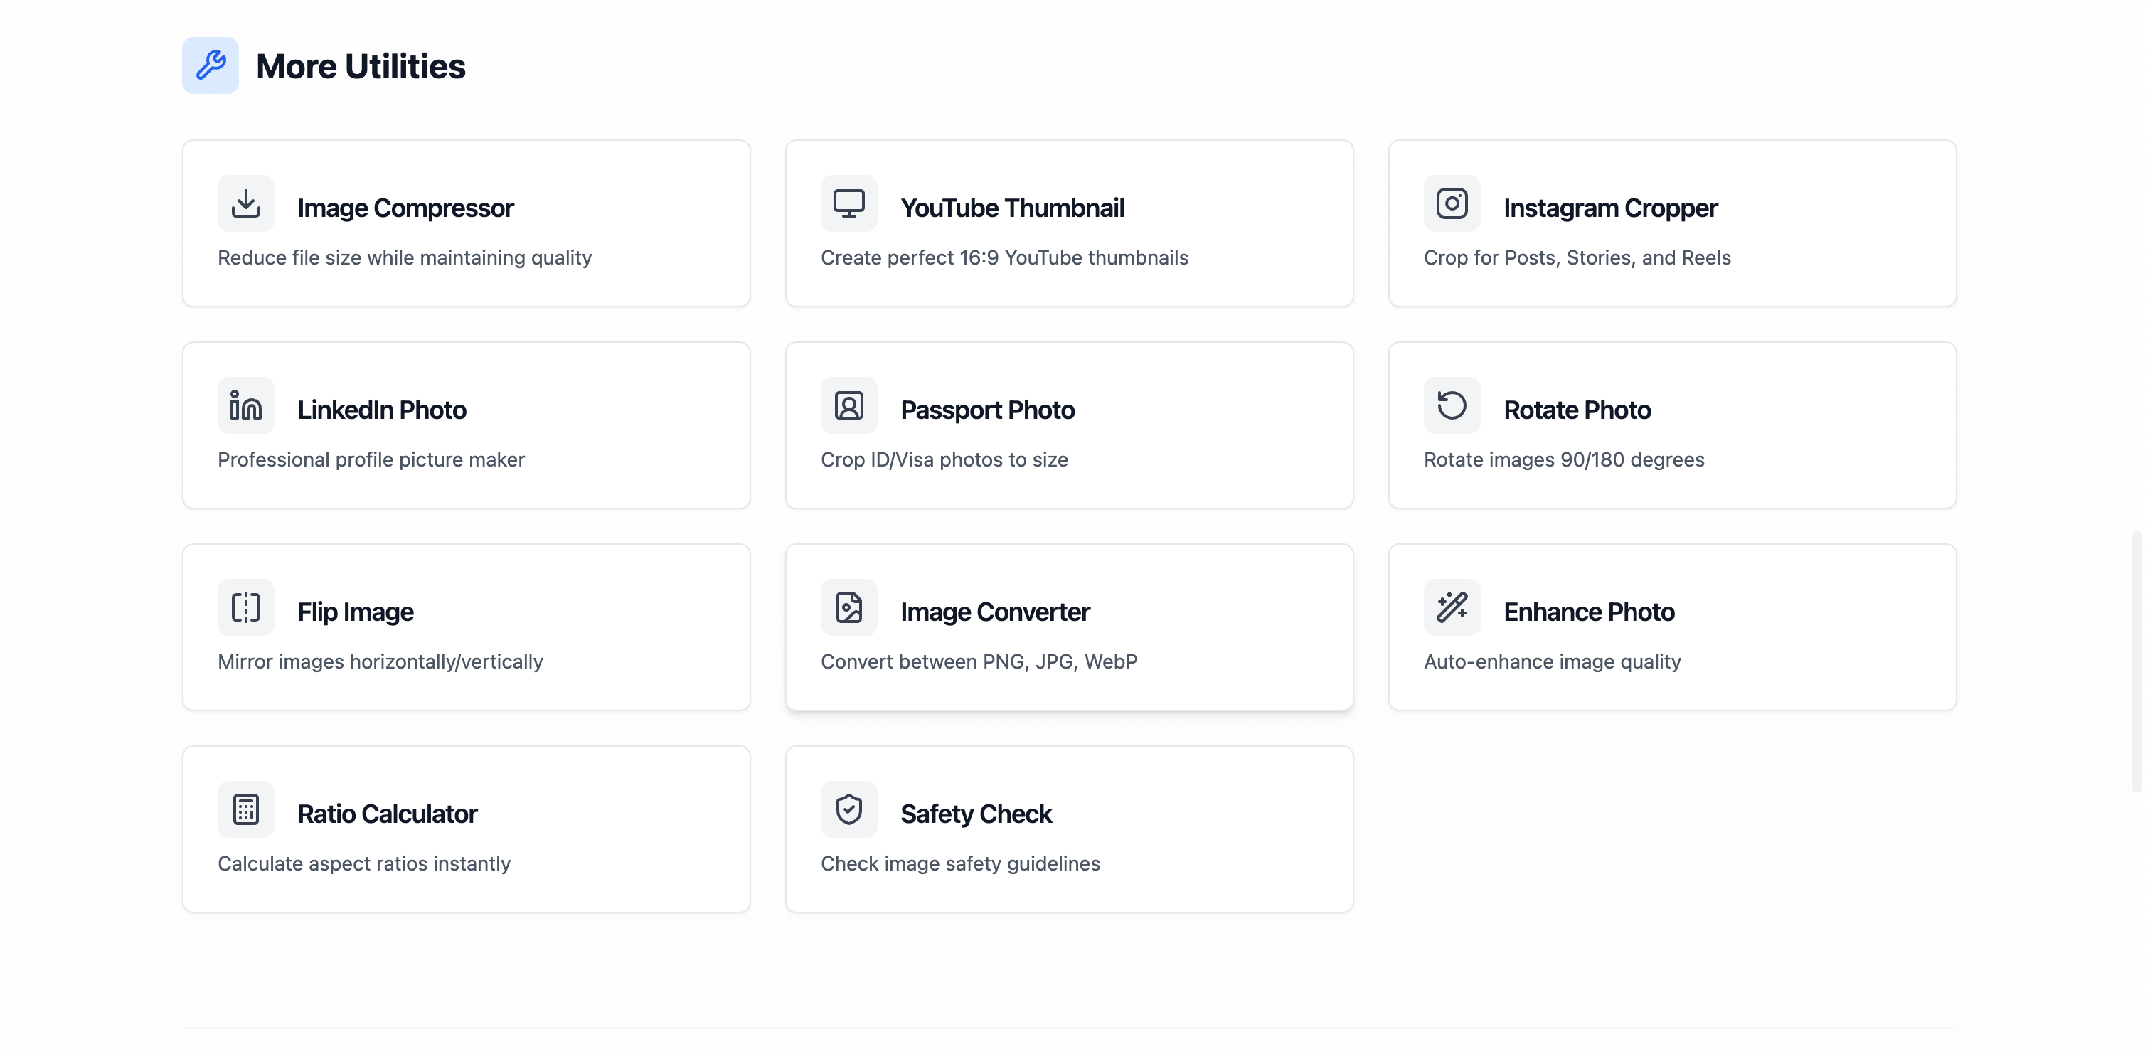The width and height of the screenshot is (2145, 1054).
Task: Open the YouTube Thumbnail creator
Action: tap(1069, 223)
